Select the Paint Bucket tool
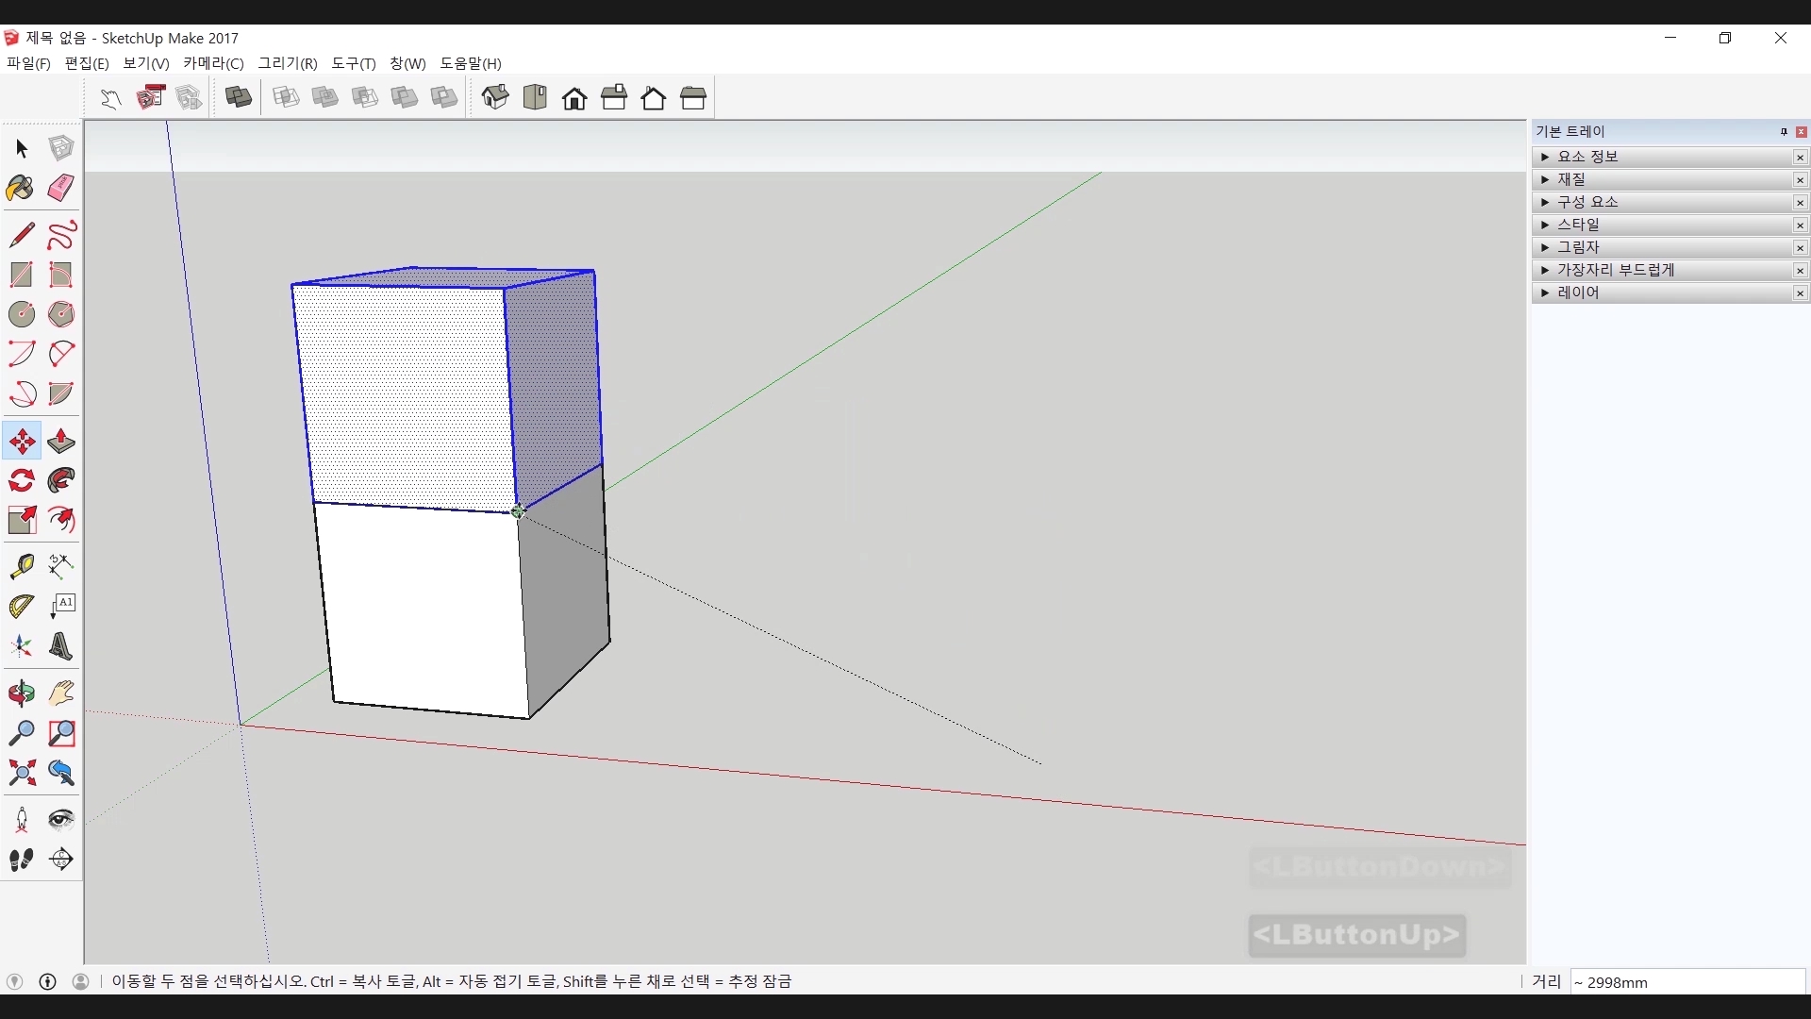 21,188
